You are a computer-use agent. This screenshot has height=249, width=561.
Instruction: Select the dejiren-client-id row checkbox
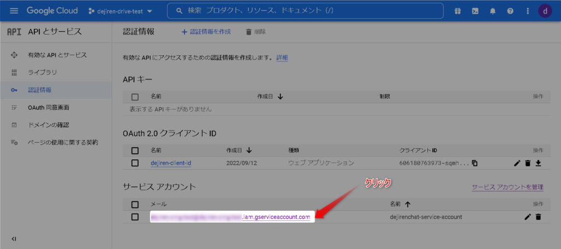tap(135, 163)
